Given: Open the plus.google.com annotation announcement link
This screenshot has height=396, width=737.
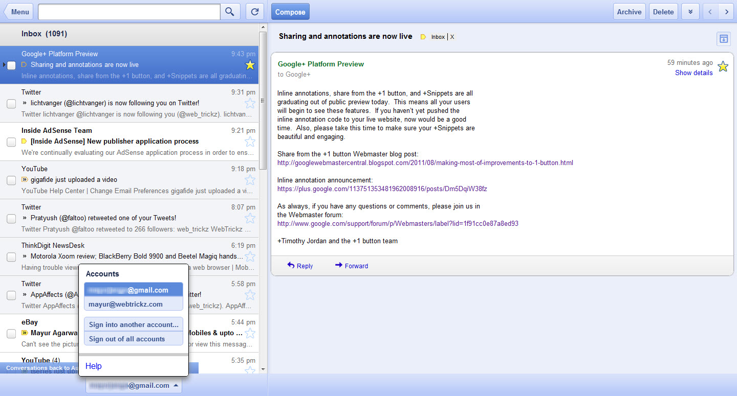Looking at the screenshot, I should [x=382, y=189].
